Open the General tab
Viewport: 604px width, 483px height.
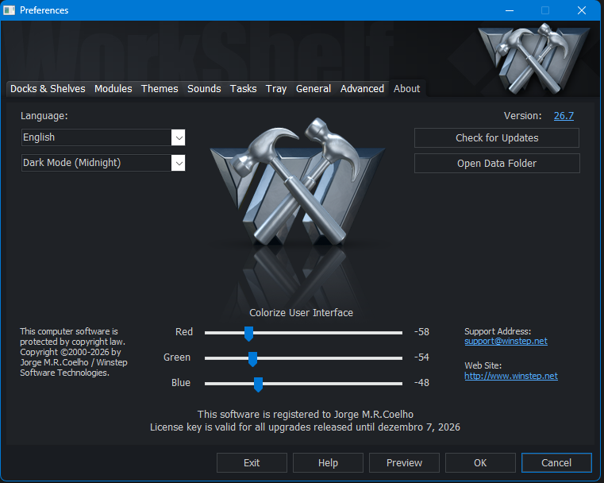tap(314, 89)
